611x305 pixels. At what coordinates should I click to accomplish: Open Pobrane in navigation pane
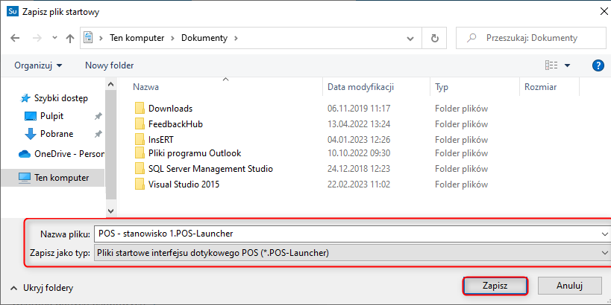[x=57, y=134]
